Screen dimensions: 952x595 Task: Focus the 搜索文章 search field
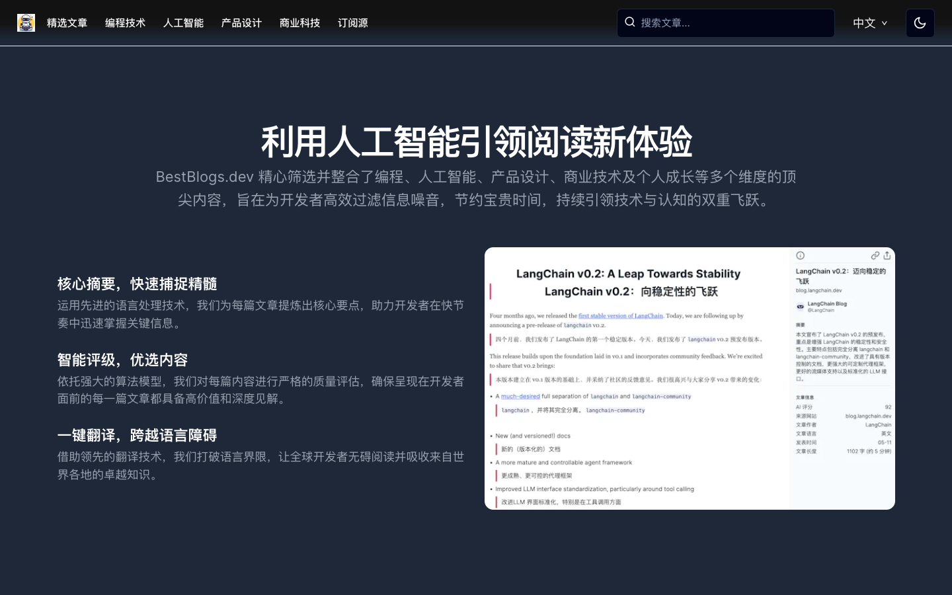tap(734, 23)
